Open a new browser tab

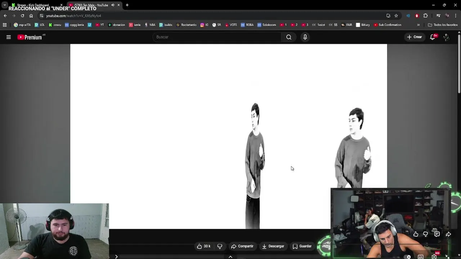click(x=127, y=5)
